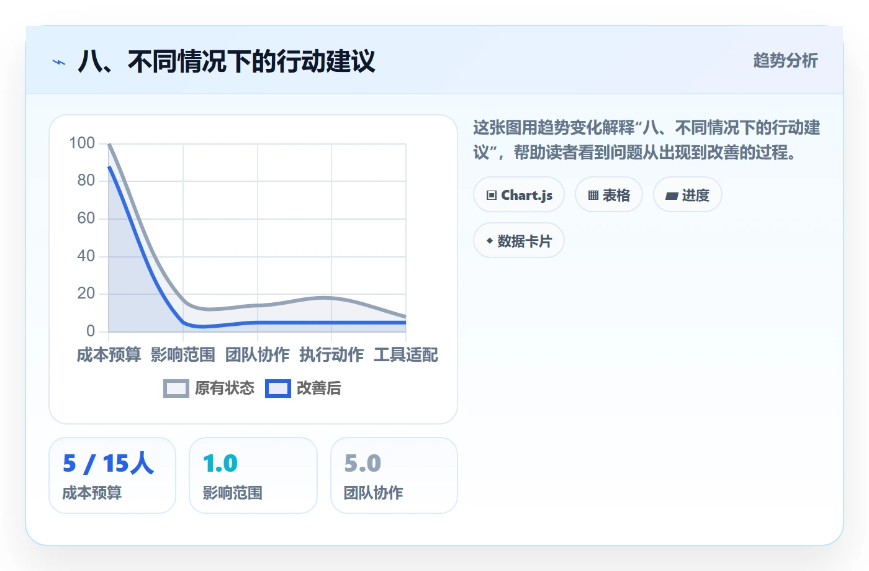Click the 执行动作 x-axis label

[331, 355]
